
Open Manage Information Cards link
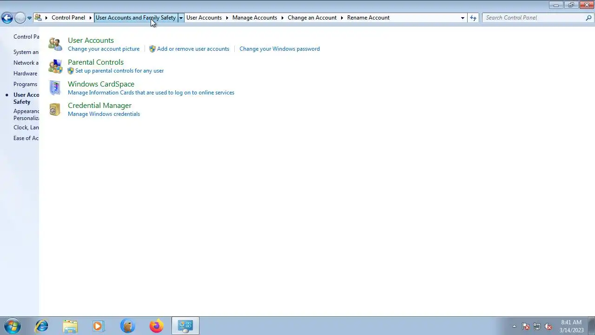151,93
